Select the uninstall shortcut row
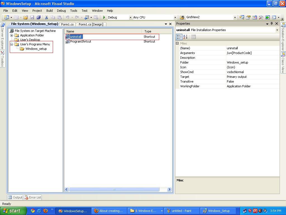This screenshot has height=215, width=286. coord(112,37)
